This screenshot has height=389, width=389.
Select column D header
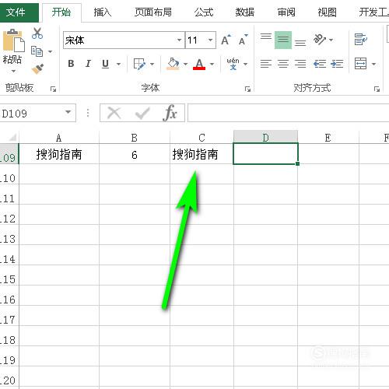click(265, 137)
